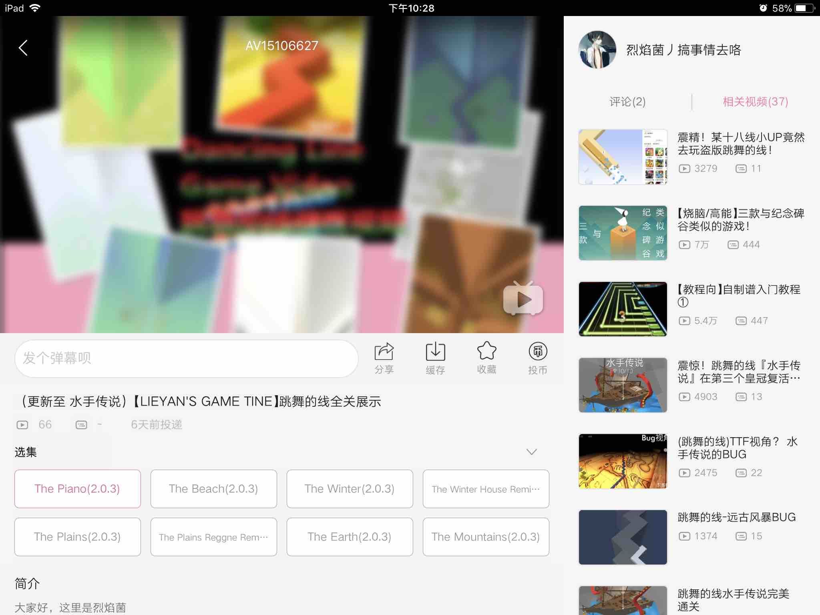Tap the coin (投币) icon
Image resolution: width=820 pixels, height=615 pixels.
[538, 351]
